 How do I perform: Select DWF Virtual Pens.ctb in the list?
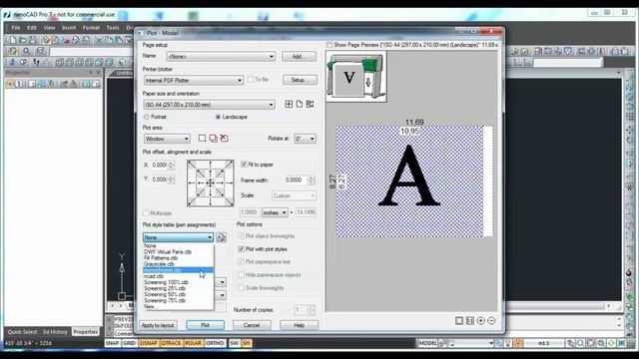click(178, 252)
